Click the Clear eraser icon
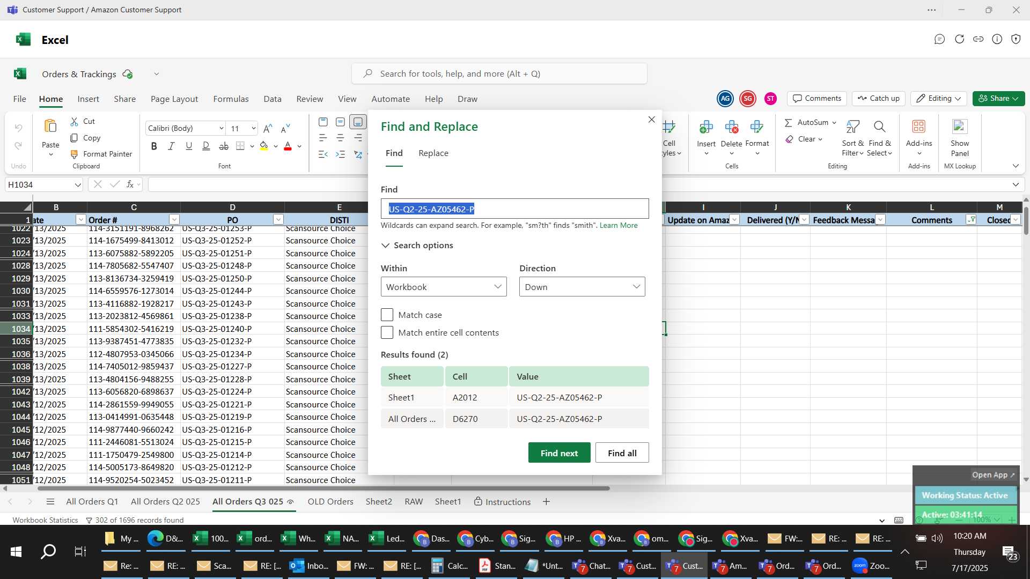 pyautogui.click(x=789, y=139)
